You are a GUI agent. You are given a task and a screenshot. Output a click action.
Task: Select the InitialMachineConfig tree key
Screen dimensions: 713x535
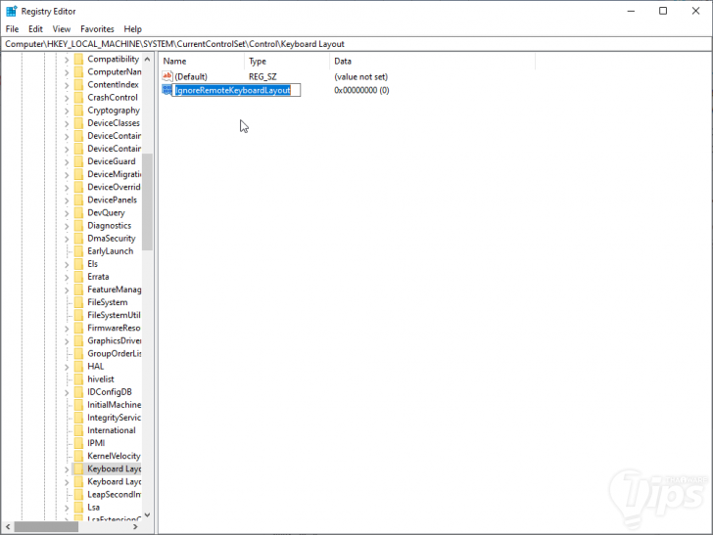point(115,405)
